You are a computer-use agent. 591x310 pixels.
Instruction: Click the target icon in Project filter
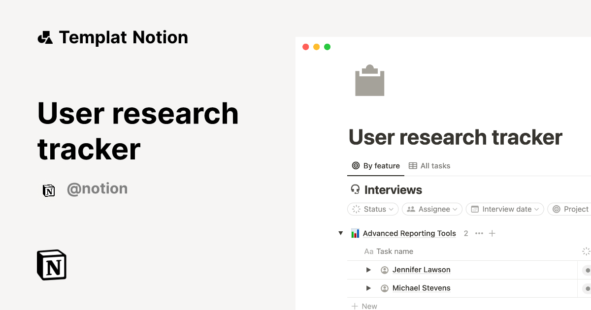pyautogui.click(x=556, y=209)
